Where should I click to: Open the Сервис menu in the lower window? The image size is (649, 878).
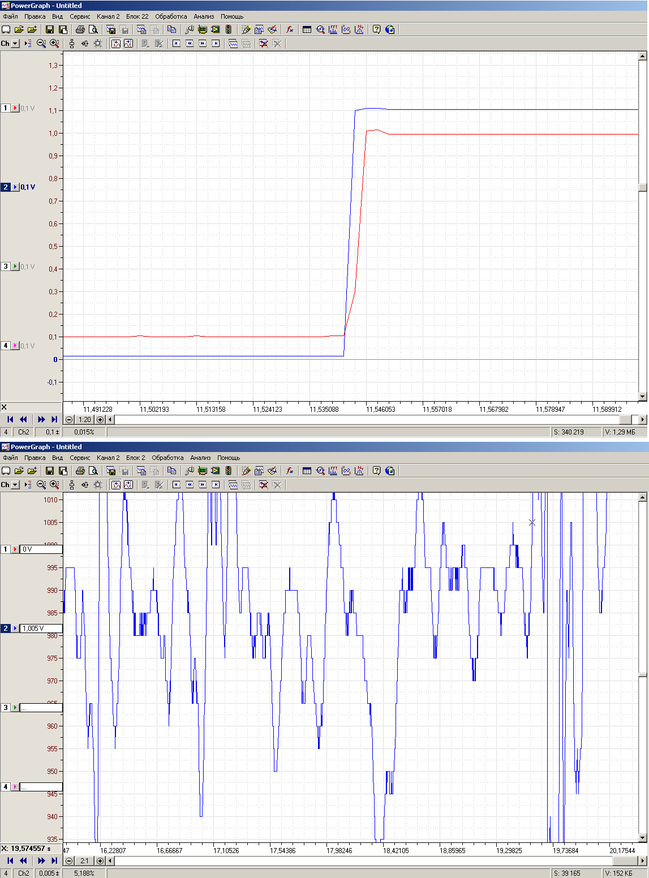coord(80,458)
